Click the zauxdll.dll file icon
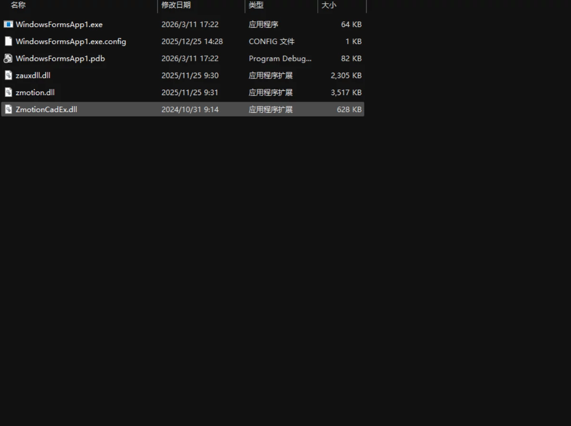Viewport: 571px width, 426px height. click(8, 75)
